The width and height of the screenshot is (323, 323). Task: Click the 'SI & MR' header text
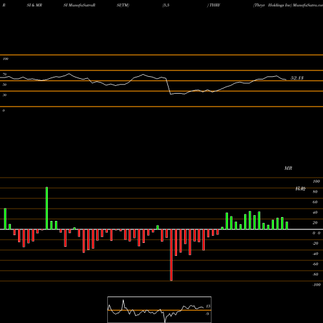pos(34,5)
